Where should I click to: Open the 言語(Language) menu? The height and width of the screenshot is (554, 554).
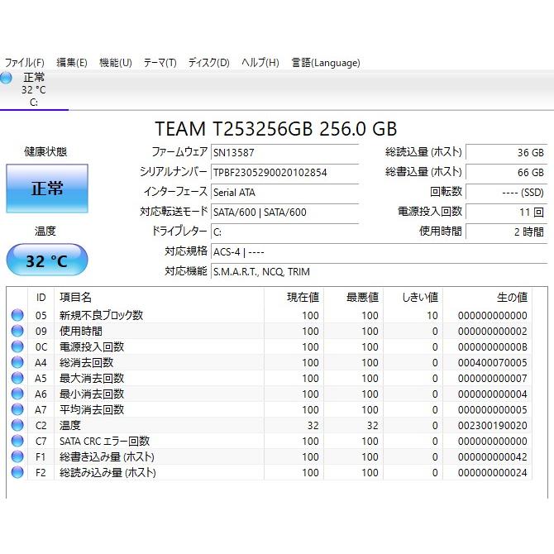tap(326, 63)
